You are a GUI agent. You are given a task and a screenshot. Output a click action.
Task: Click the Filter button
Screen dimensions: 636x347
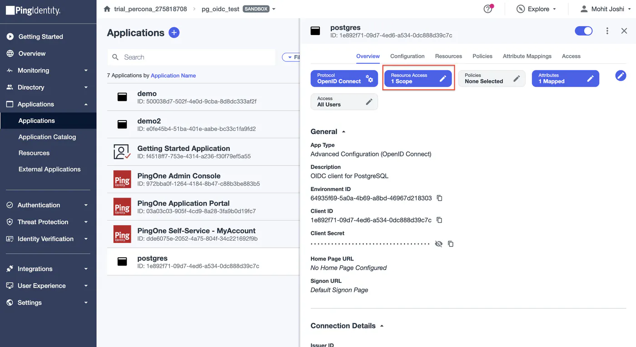pos(291,57)
